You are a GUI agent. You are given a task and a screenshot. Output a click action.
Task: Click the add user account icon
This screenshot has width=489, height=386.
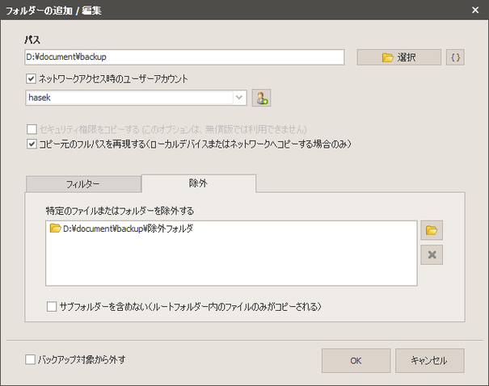point(260,98)
